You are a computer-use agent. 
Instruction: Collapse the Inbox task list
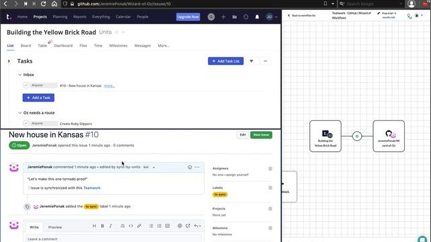tap(20, 75)
